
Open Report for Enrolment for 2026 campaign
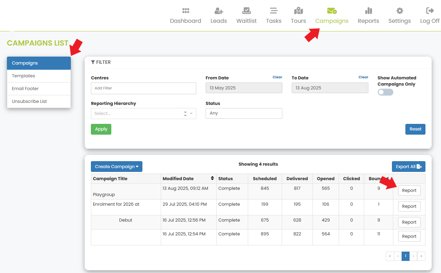coord(409,206)
